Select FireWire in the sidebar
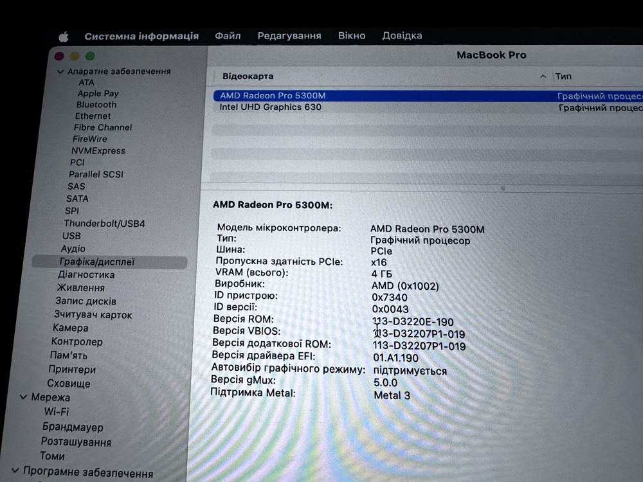Image resolution: width=643 pixels, height=482 pixels. tap(90, 139)
